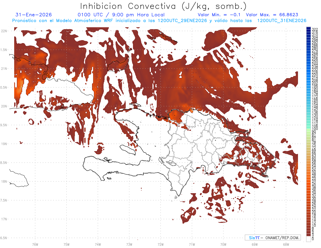321x248 pixels.
Task: Click the "73W" longitude label
Action: click(129, 244)
